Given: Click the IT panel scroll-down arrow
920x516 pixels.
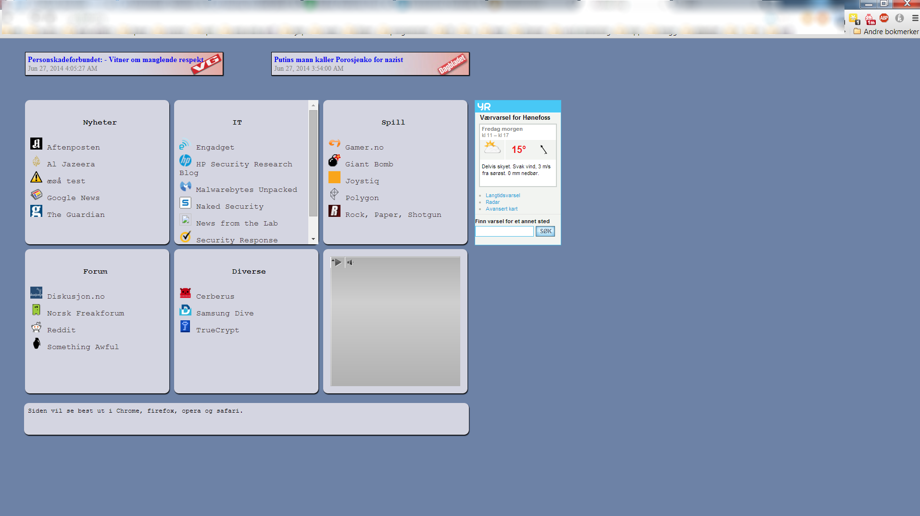Looking at the screenshot, I should tap(313, 239).
